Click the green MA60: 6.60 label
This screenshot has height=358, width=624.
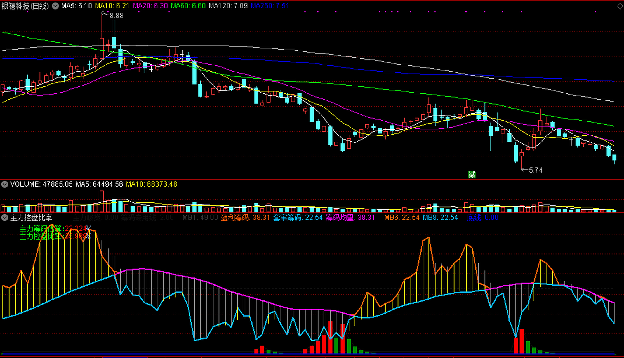point(188,6)
